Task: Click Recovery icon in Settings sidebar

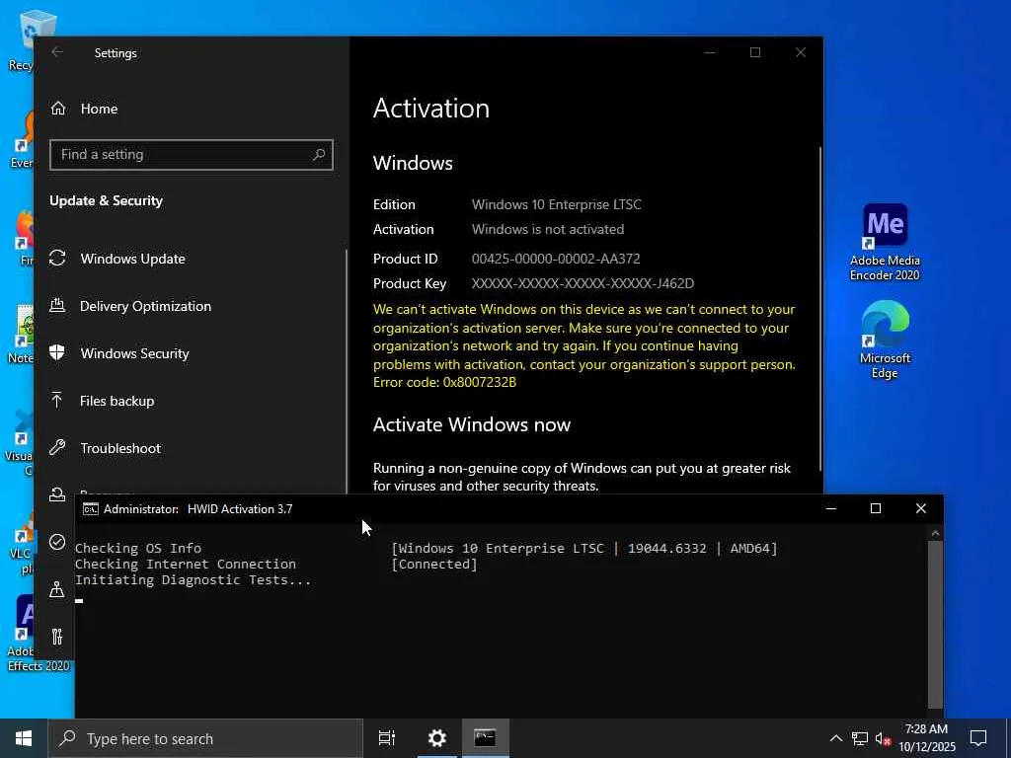Action: coord(57,494)
